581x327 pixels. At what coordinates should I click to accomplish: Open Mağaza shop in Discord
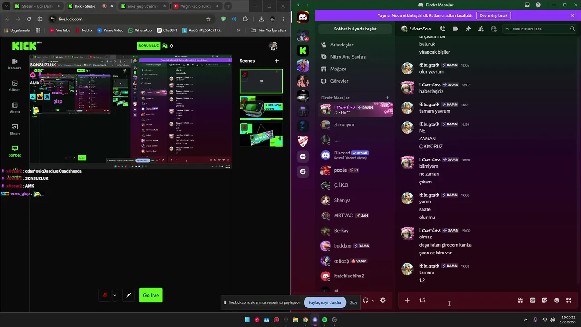(x=355, y=69)
